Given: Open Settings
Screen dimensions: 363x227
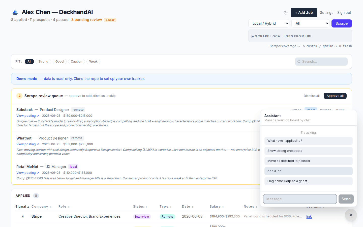Looking at the screenshot, I should click(x=326, y=13).
